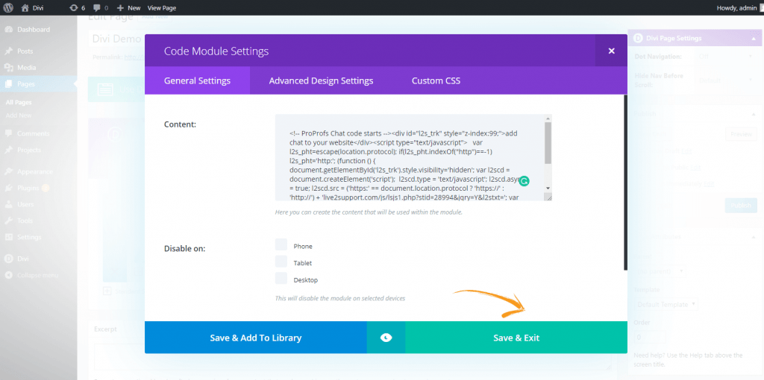The image size is (764, 380).
Task: Check the Desktop disable checkbox
Action: (x=281, y=279)
